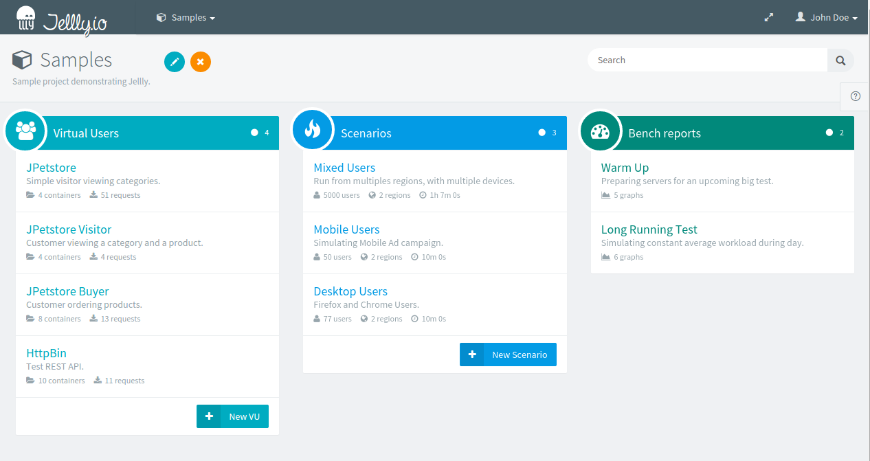870x461 pixels.
Task: Click the text 'Firefox and Chrome Users.'
Action: click(x=366, y=305)
